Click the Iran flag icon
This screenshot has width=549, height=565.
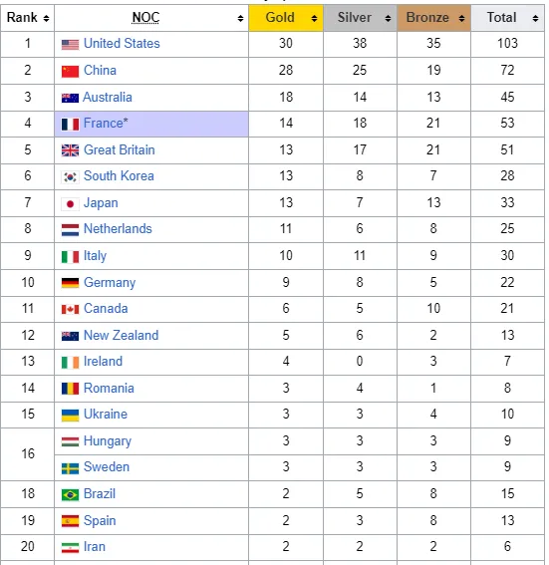(70, 548)
